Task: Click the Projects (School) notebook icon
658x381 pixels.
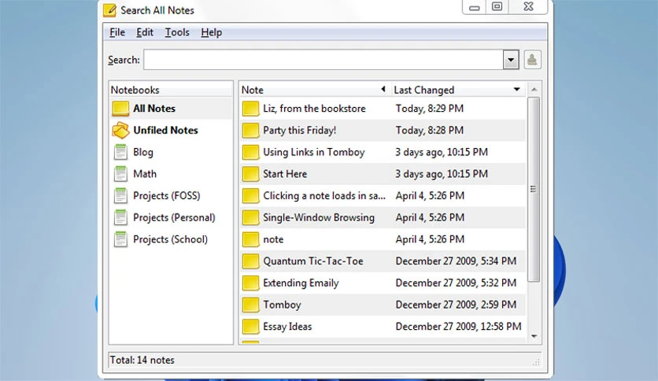Action: click(120, 239)
